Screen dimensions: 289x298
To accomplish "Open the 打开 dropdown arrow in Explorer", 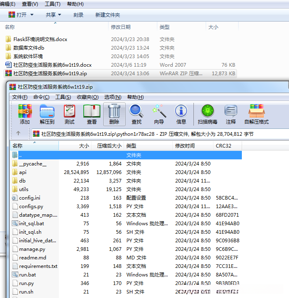I will 32,15.
